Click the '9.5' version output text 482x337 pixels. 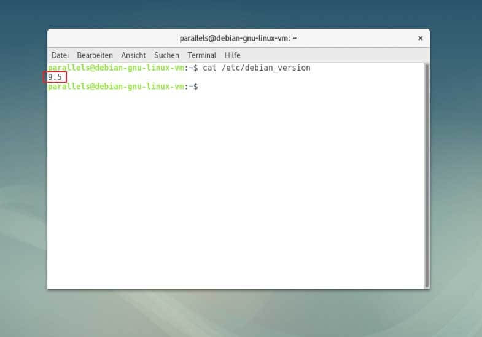point(55,77)
